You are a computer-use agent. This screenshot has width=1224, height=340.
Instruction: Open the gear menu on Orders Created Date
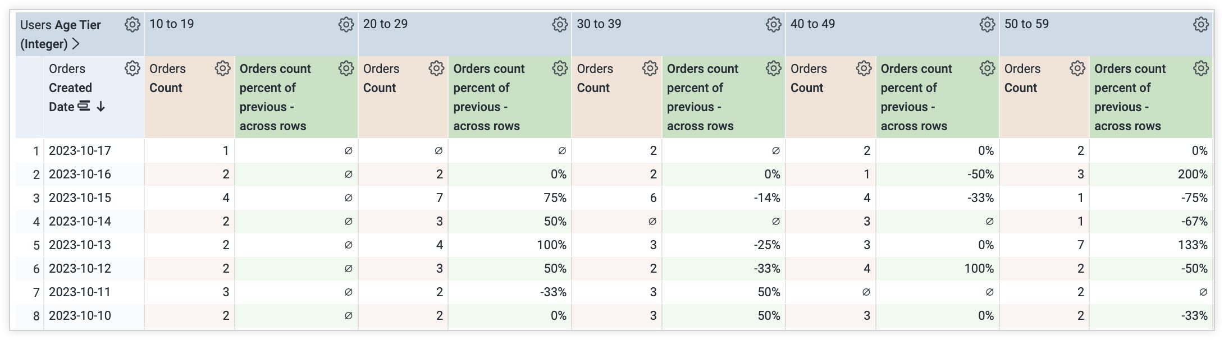(133, 68)
